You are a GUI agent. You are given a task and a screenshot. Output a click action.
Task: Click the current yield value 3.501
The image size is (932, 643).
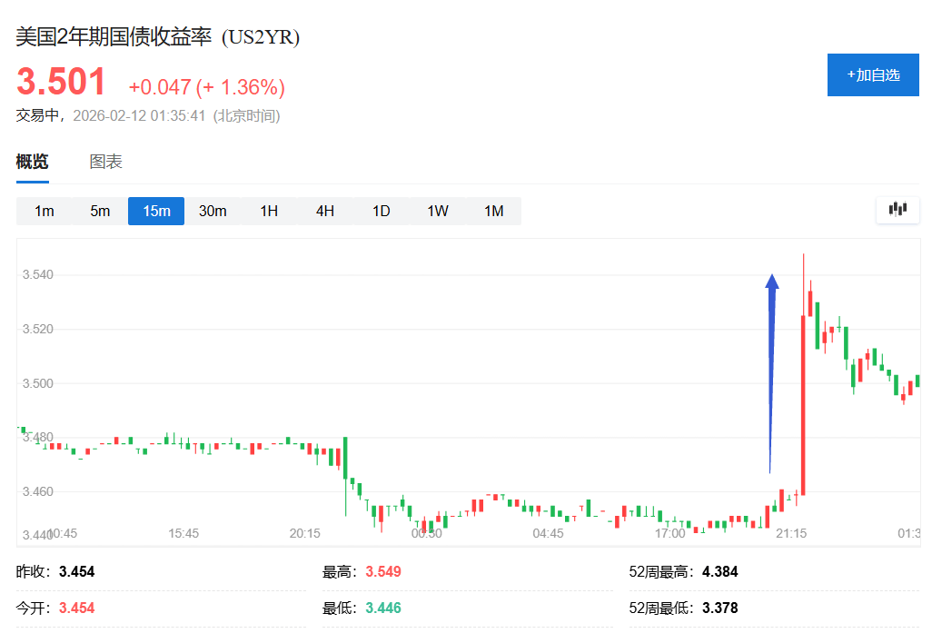pos(62,84)
